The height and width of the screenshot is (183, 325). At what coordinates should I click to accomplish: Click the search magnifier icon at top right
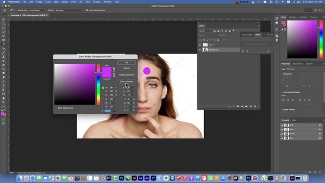[315, 10]
